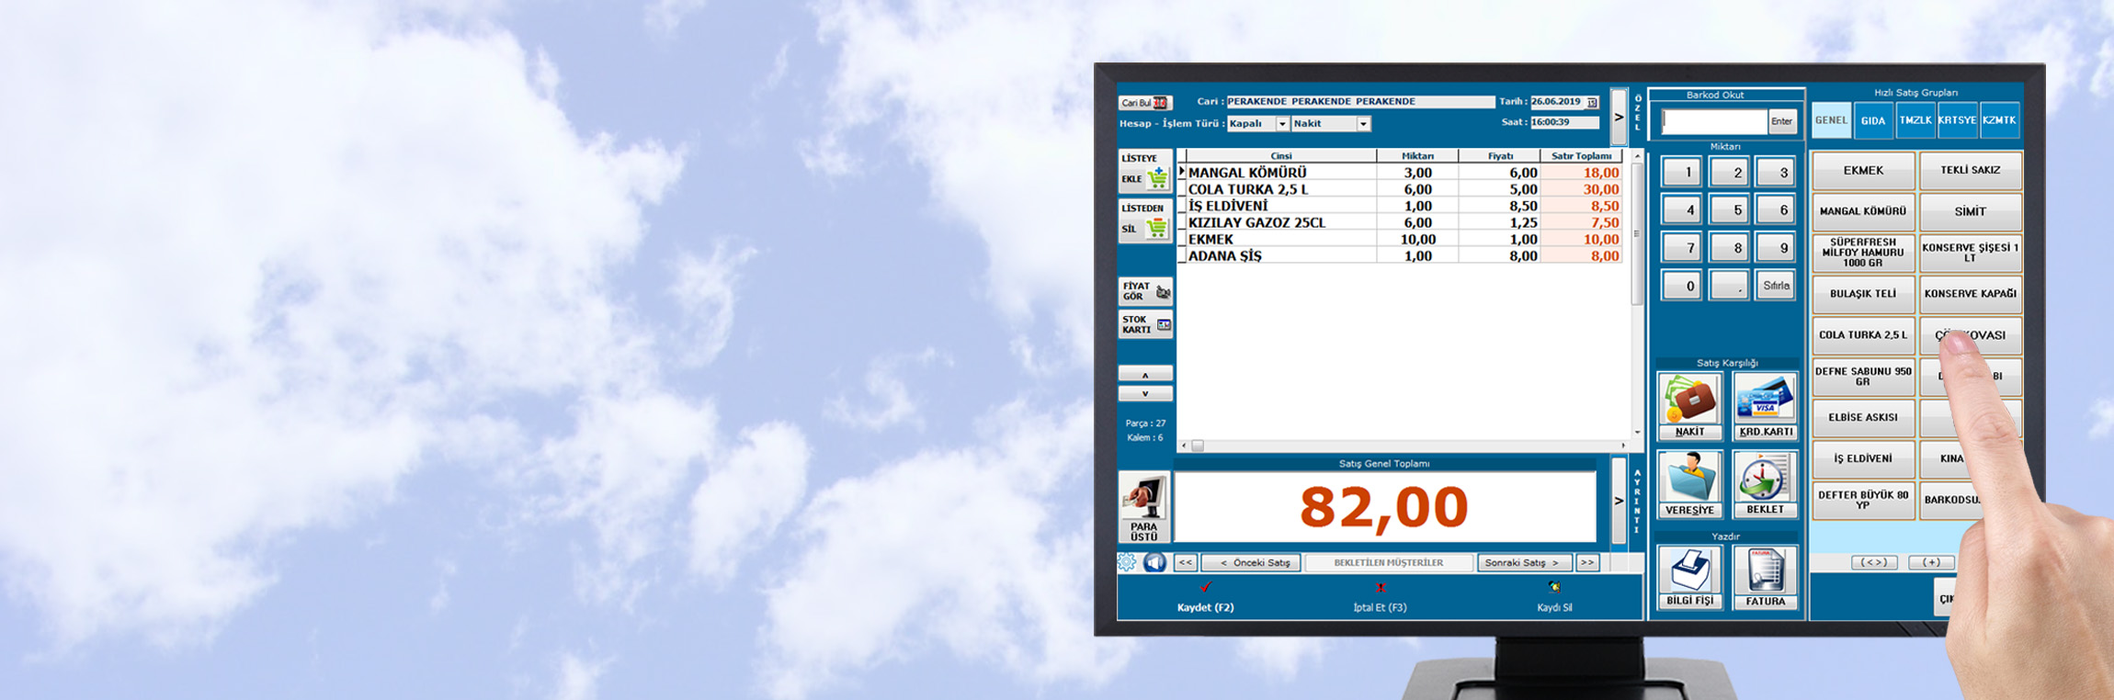Jump to last sale with >> button

click(x=1587, y=563)
